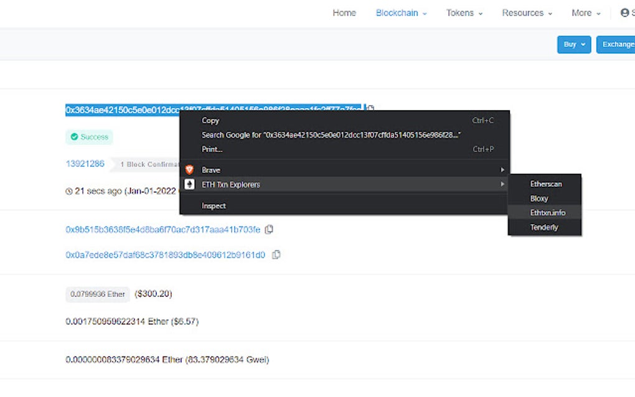Copy transaction hash via clipboard icon
This screenshot has width=635, height=397.
(x=370, y=108)
